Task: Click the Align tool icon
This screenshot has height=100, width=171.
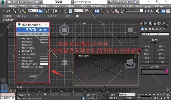Action: click(x=152, y=11)
